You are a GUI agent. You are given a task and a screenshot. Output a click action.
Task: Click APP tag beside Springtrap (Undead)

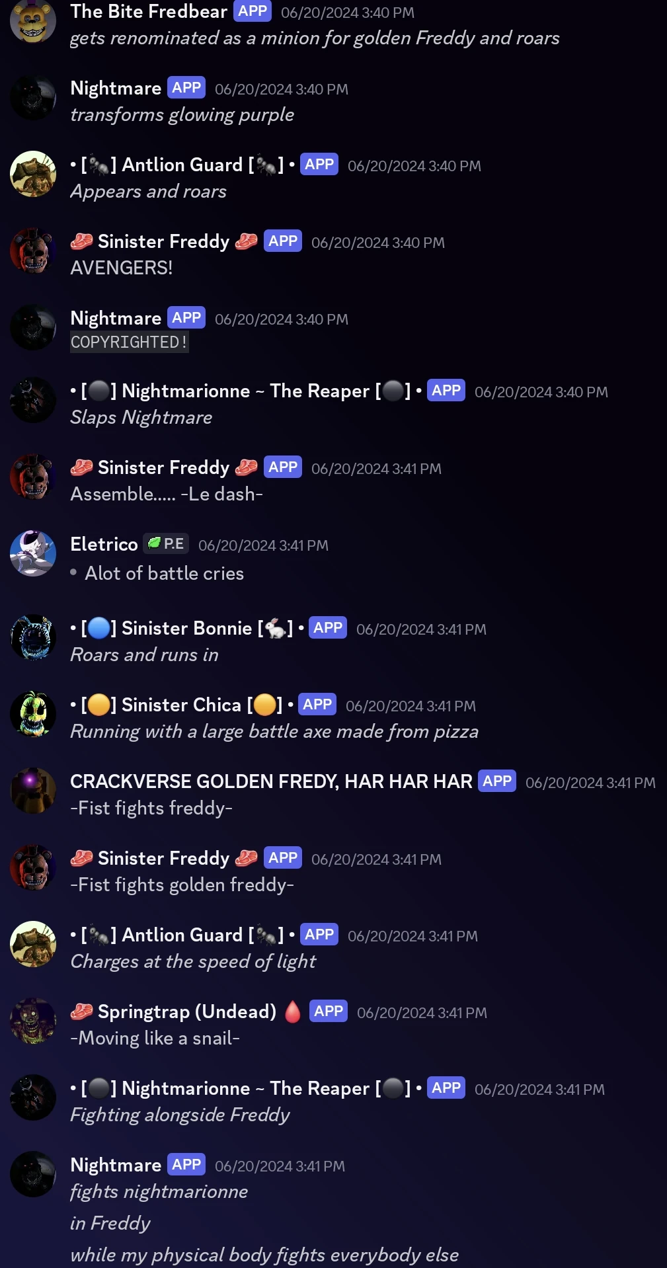tap(329, 1011)
